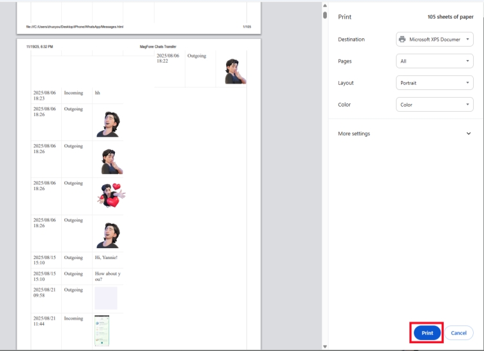
Task: Click the MagFone Chats Transfer page header
Action: coord(158,47)
